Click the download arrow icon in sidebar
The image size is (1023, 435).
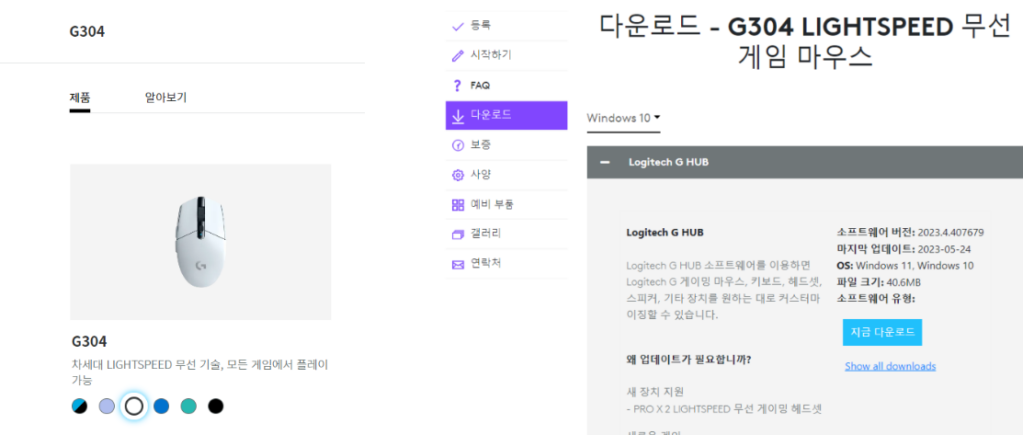[458, 116]
